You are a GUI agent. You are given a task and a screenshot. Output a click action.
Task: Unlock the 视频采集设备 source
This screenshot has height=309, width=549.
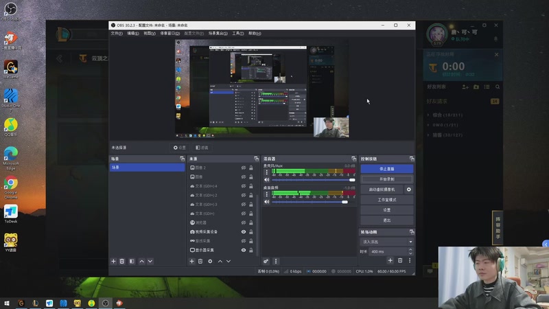[251, 232]
